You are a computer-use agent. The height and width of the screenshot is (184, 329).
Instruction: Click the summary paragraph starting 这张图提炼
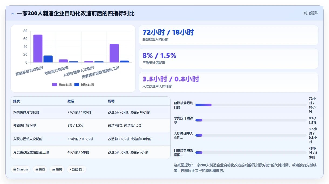(x=245, y=168)
